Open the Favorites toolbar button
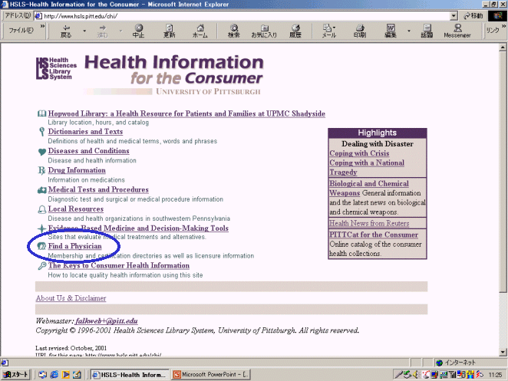This screenshot has height=381, width=508. [264, 31]
